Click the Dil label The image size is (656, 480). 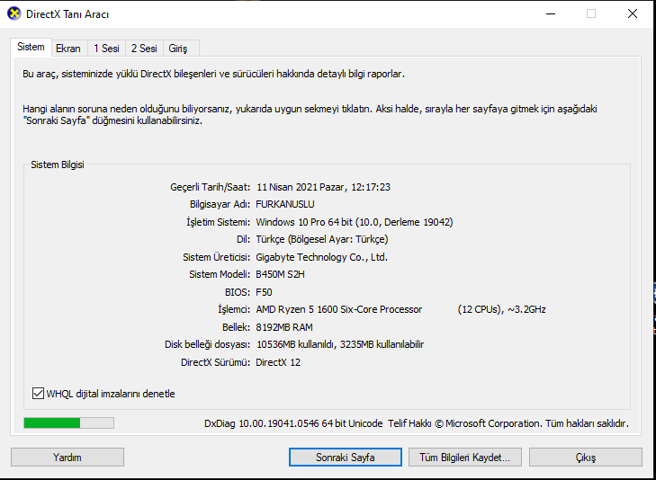(244, 239)
